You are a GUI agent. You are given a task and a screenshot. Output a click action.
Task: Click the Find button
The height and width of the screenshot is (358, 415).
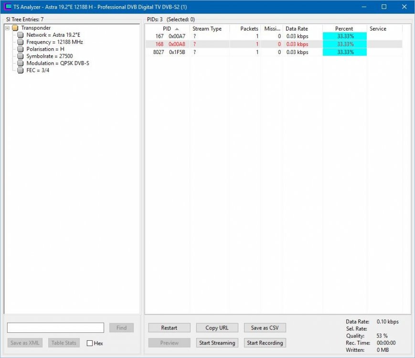121,328
